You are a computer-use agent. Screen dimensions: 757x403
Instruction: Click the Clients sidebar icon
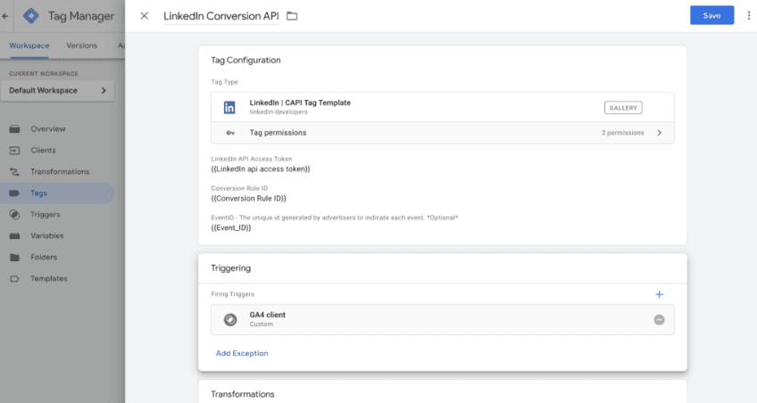pos(14,151)
